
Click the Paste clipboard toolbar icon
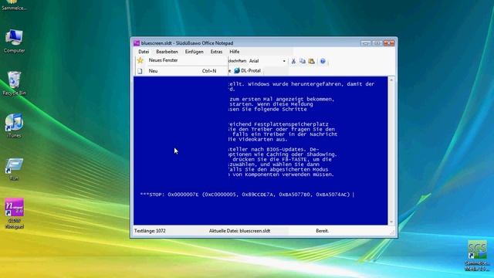pos(312,61)
